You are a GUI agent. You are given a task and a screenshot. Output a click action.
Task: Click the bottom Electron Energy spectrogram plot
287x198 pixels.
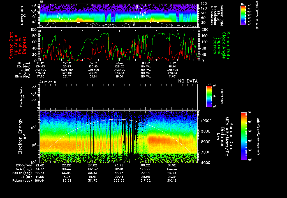[119, 137]
